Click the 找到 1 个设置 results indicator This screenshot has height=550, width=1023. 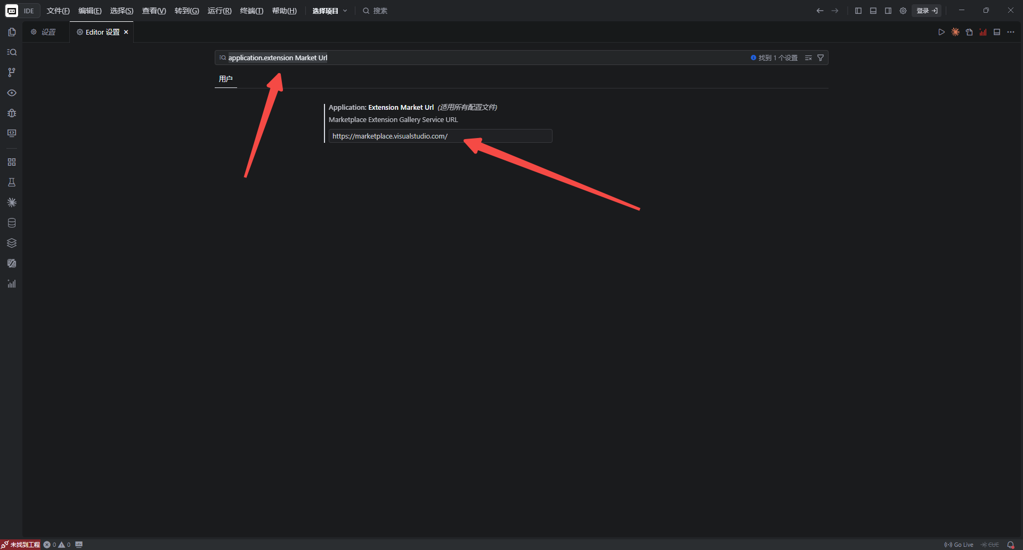[774, 58]
